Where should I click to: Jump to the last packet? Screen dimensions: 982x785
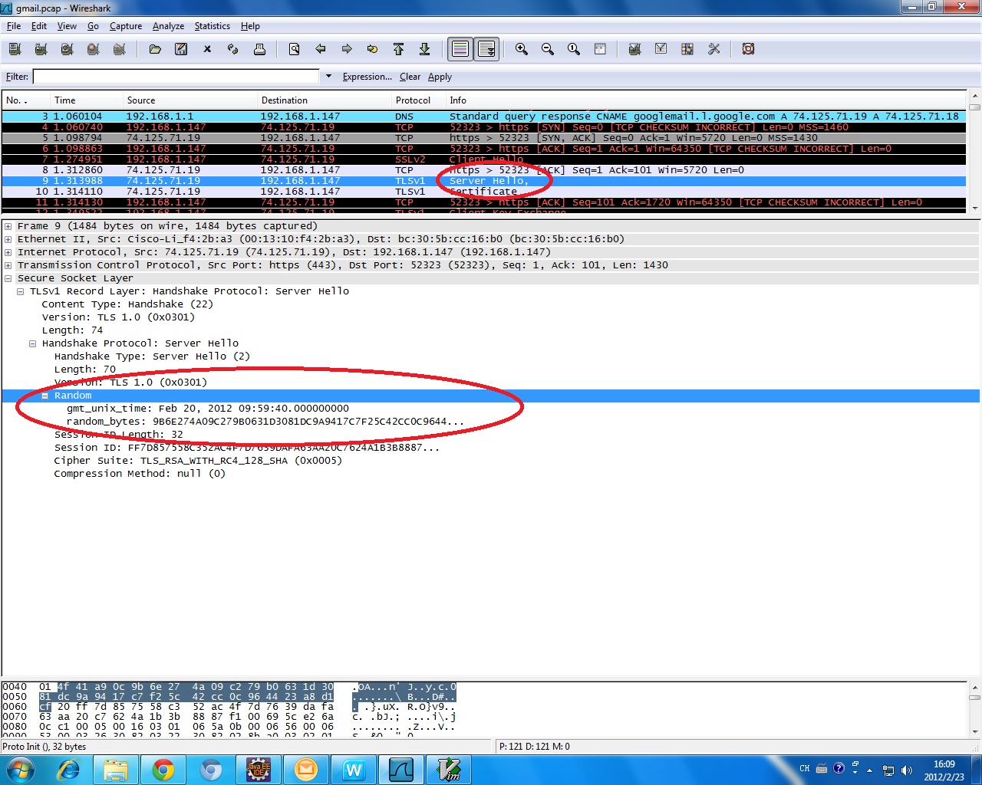[x=424, y=49]
